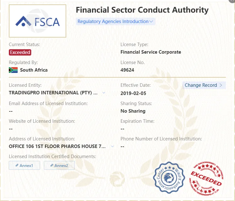Viewport: 235px width, 201px height.
Task: Click the FSCA logo image
Action: click(x=38, y=21)
